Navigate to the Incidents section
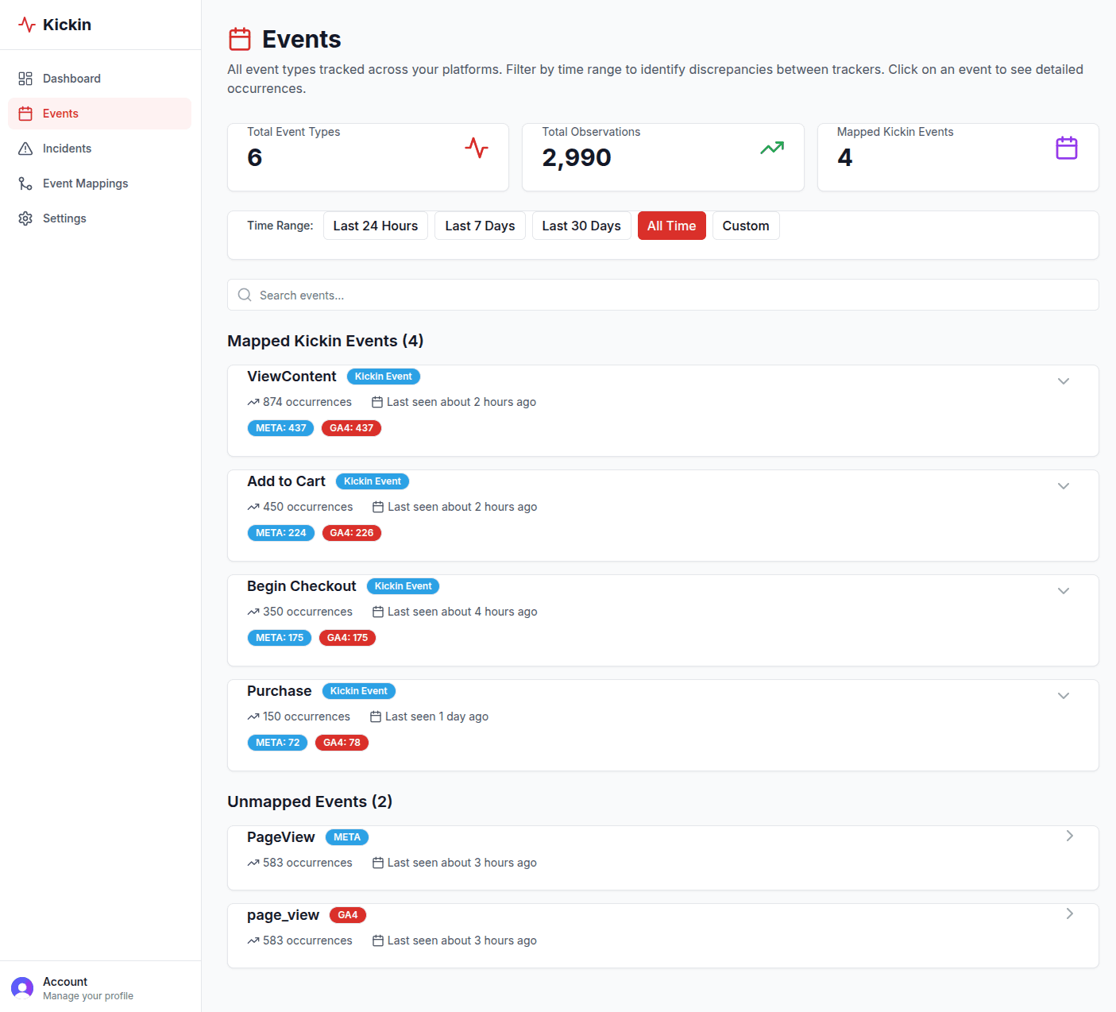 point(67,148)
